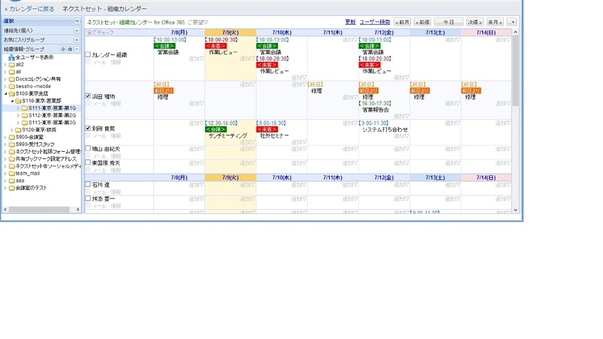Collapse the S100-東京支店 tree node
The height and width of the screenshot is (339, 603).
point(6,94)
